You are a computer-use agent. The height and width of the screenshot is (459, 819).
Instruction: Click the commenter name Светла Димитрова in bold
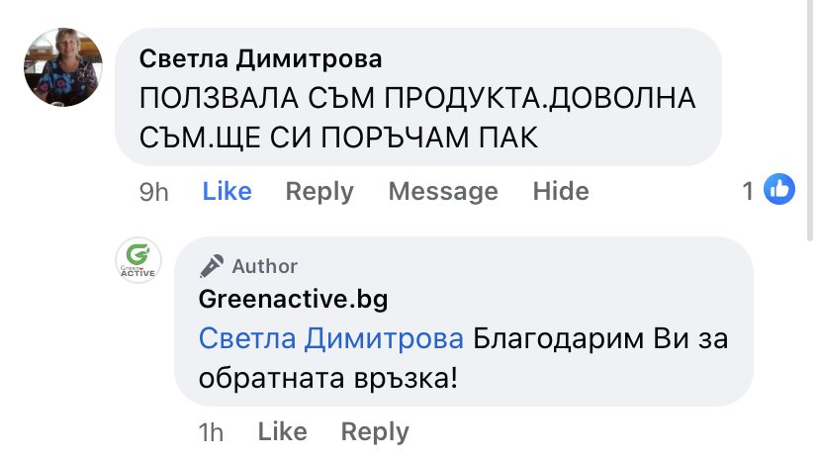click(261, 58)
